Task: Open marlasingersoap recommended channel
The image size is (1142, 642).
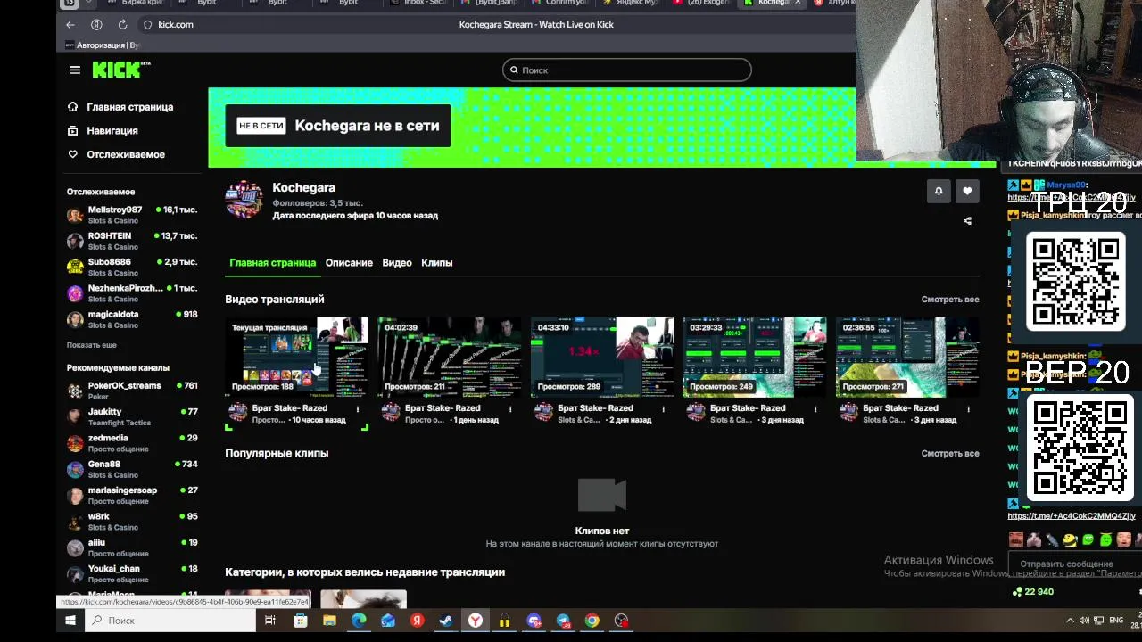Action: [132, 495]
